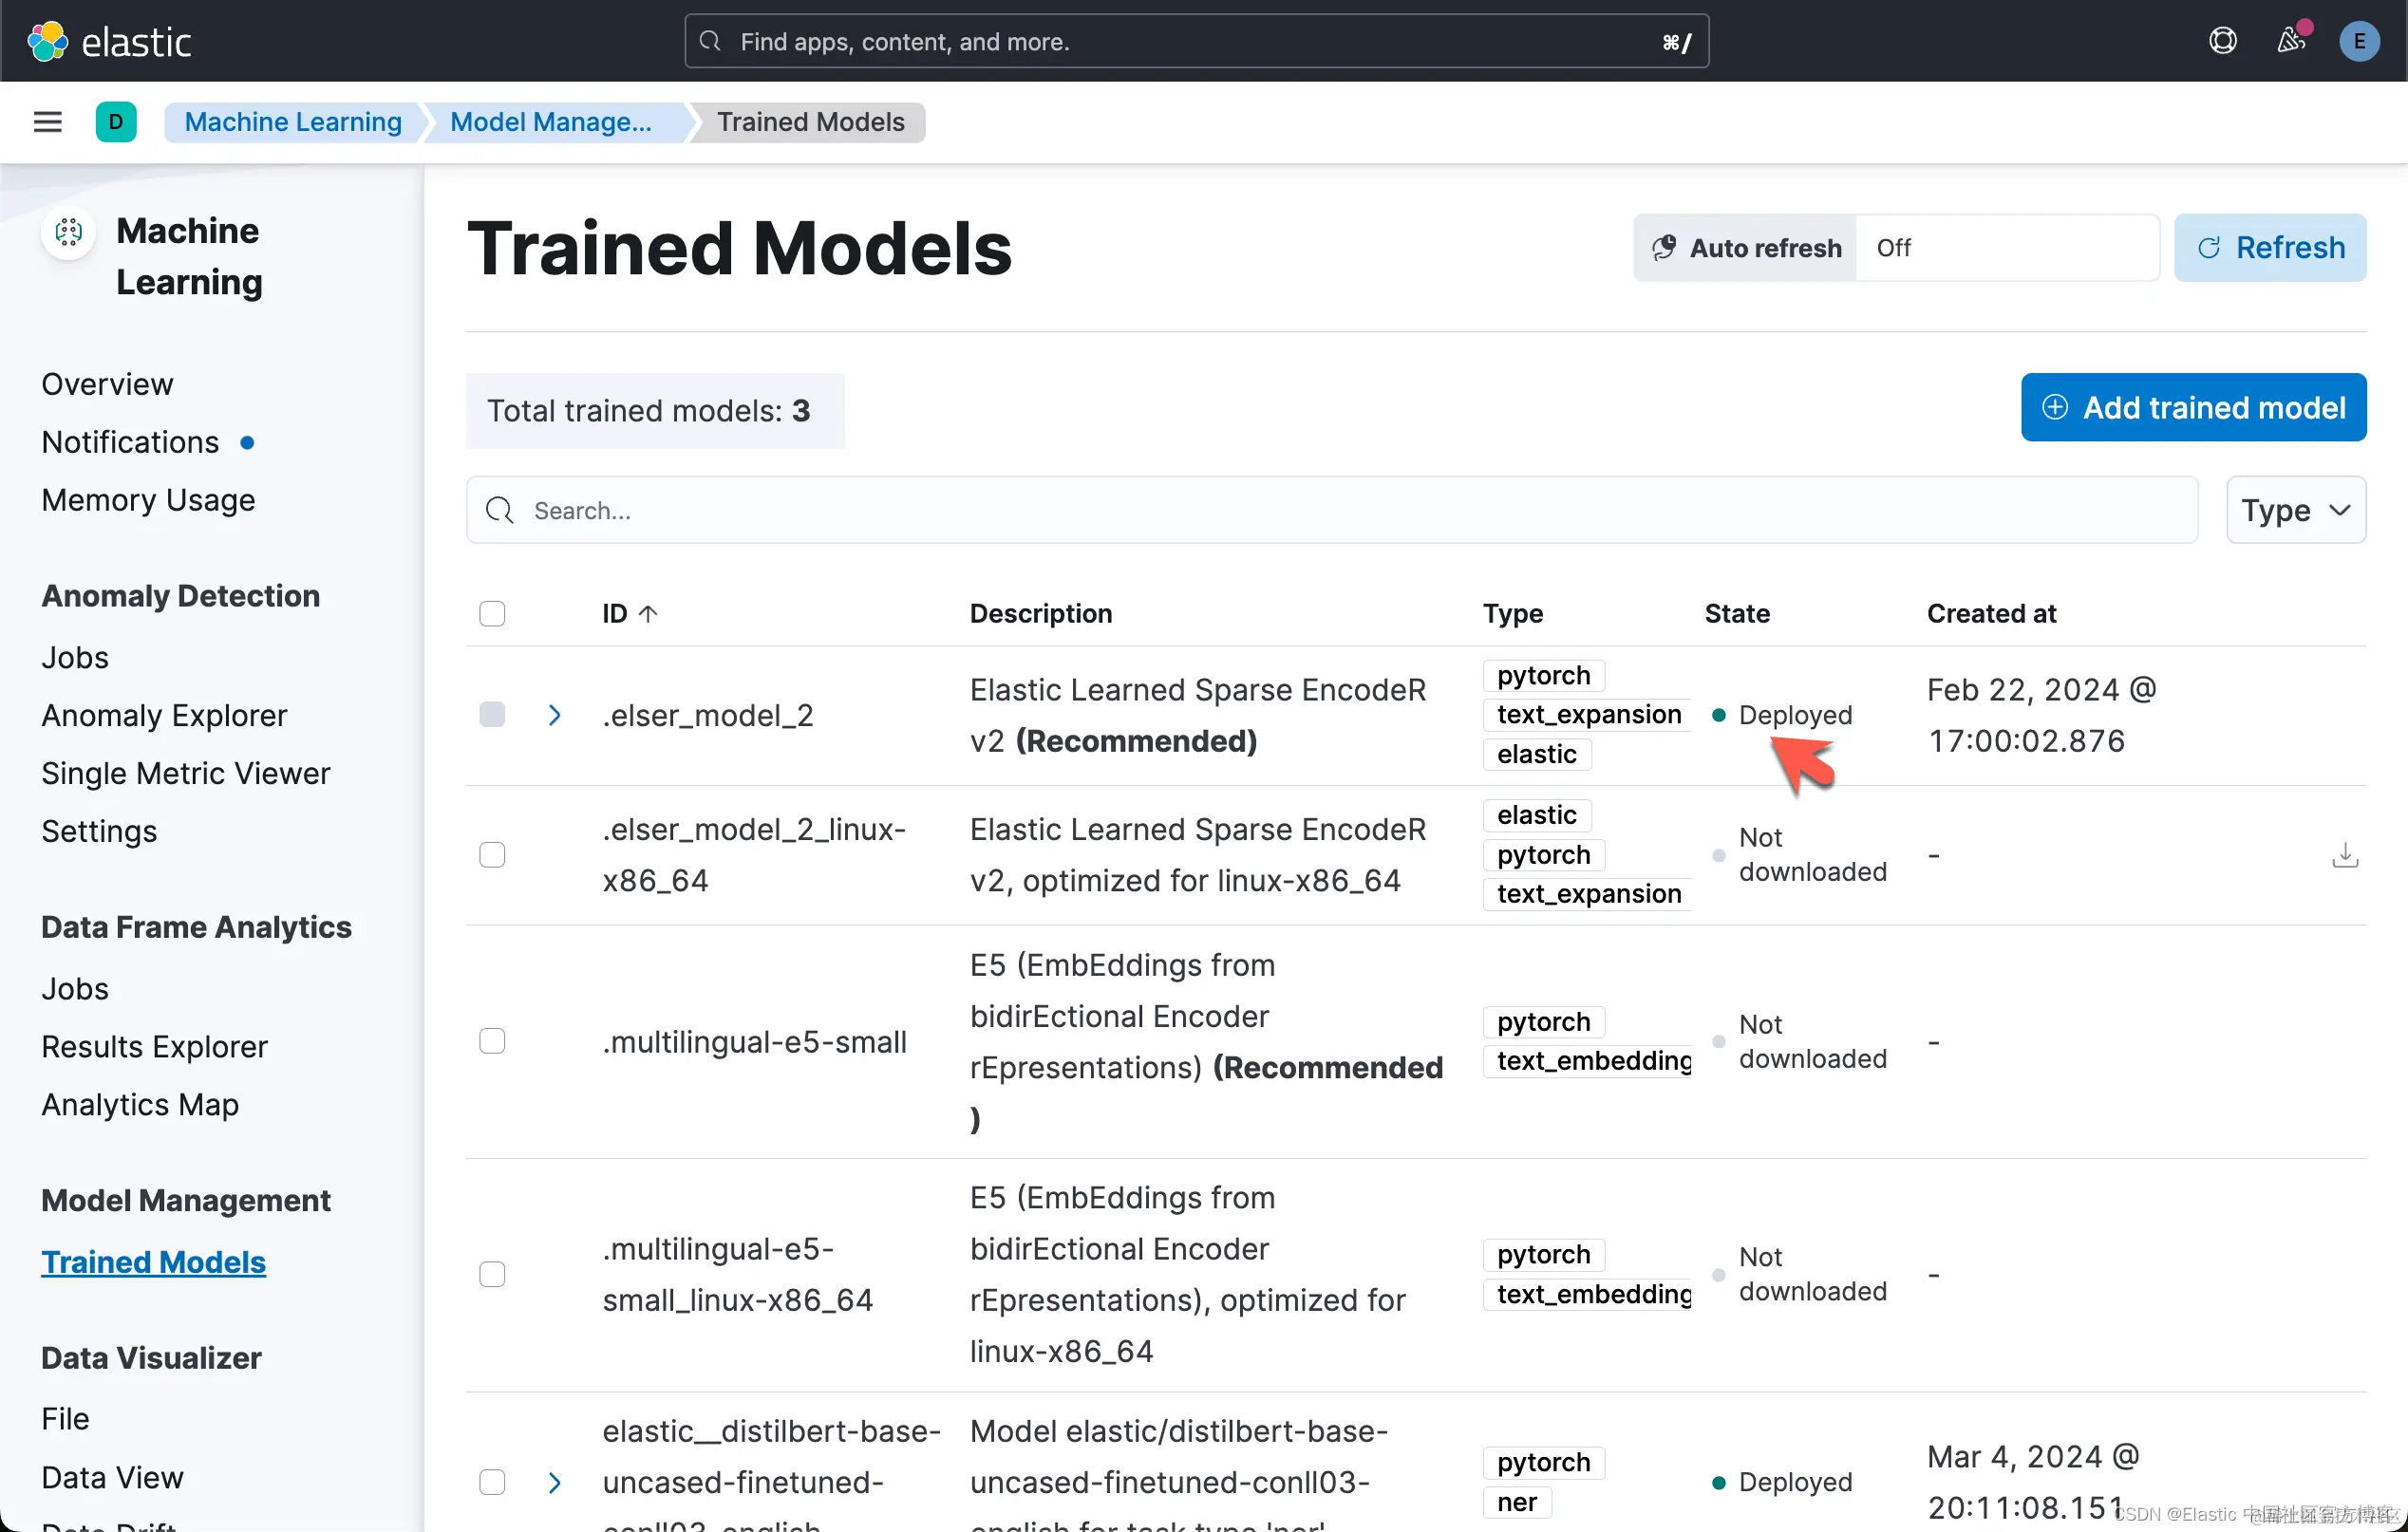Open Trained Models in sidebar

(x=153, y=1261)
